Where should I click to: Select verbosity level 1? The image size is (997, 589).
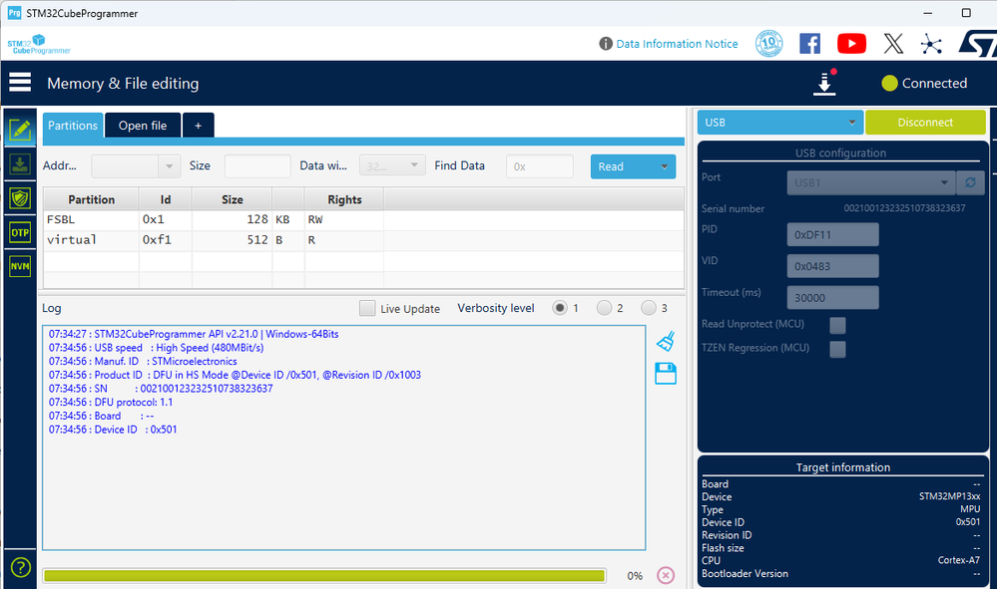[560, 308]
